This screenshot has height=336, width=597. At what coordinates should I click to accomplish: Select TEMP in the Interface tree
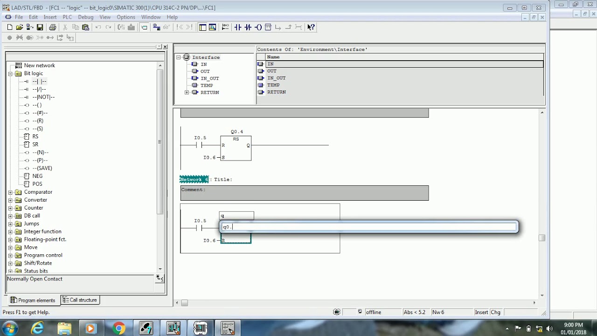[207, 85]
